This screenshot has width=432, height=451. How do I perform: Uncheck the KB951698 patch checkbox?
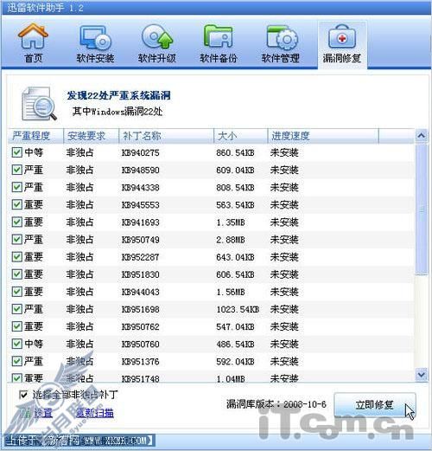click(x=17, y=309)
